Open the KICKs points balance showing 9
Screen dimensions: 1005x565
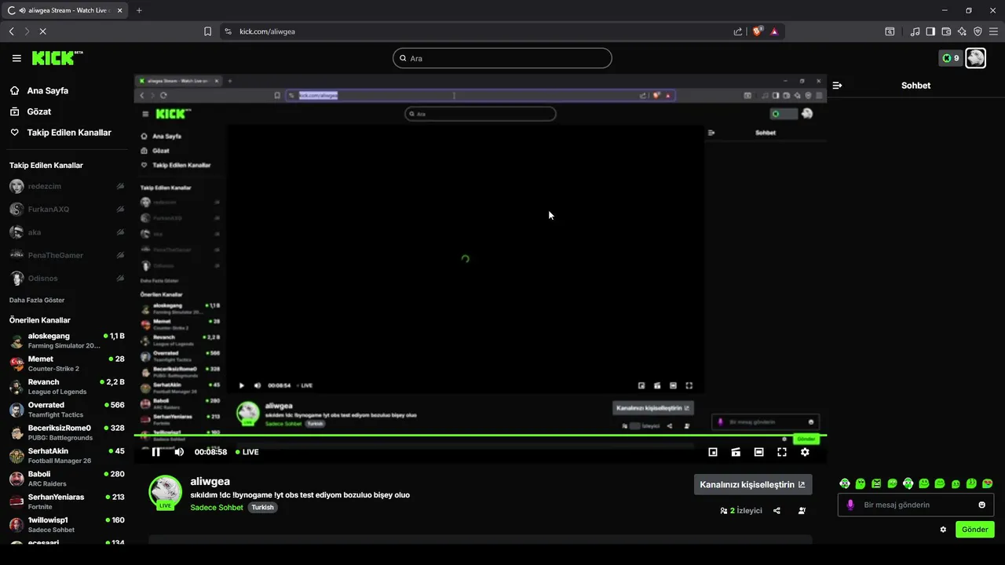coord(951,58)
